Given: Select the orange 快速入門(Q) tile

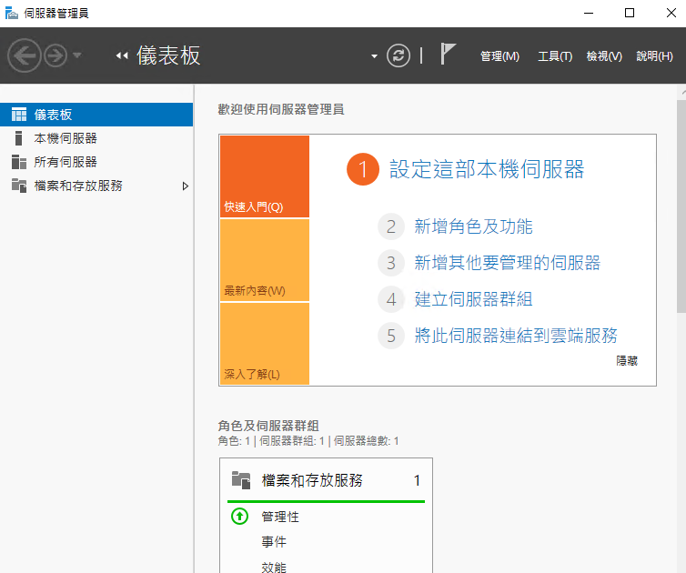Looking at the screenshot, I should [265, 176].
